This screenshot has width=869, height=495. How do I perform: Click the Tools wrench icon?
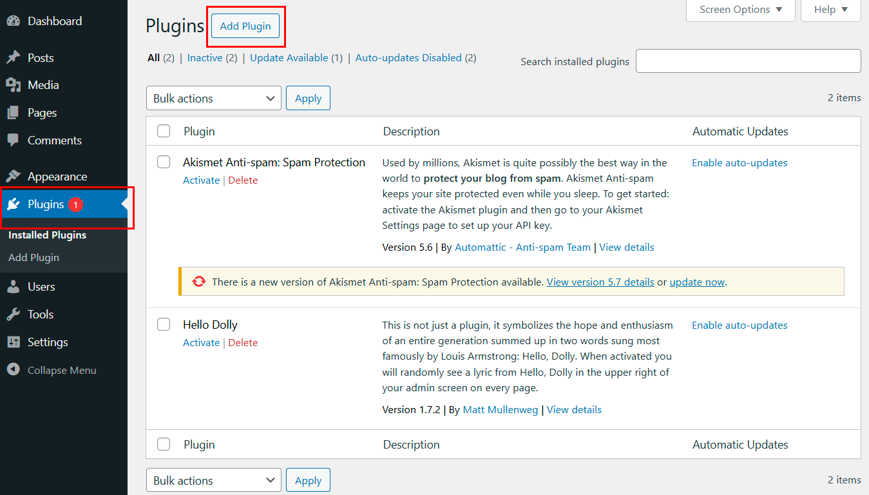13,315
